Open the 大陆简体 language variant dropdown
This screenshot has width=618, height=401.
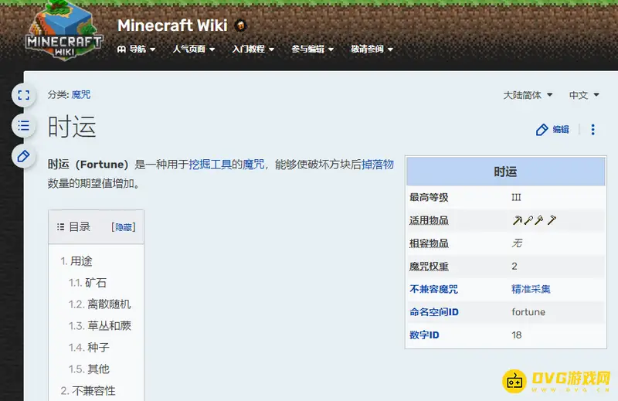pos(528,95)
